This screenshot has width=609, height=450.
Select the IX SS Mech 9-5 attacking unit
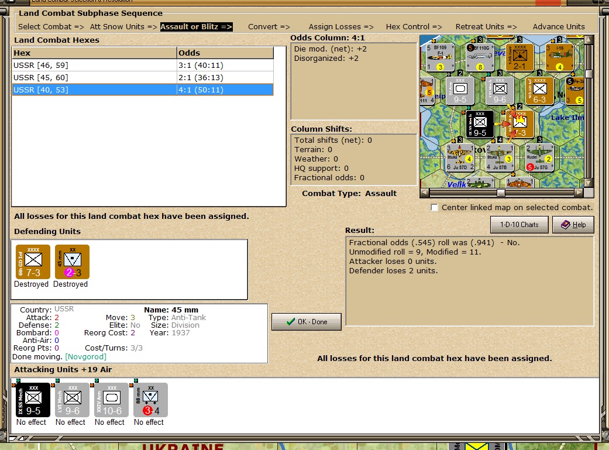pyautogui.click(x=33, y=400)
